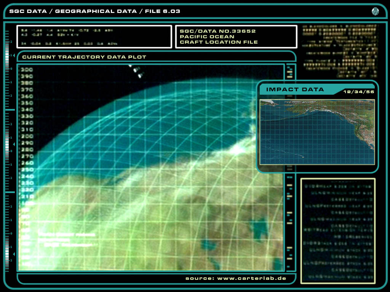Click the blurred numeric readout box left of SGC/DATA
390x292 pixels.
pyautogui.click(x=94, y=37)
